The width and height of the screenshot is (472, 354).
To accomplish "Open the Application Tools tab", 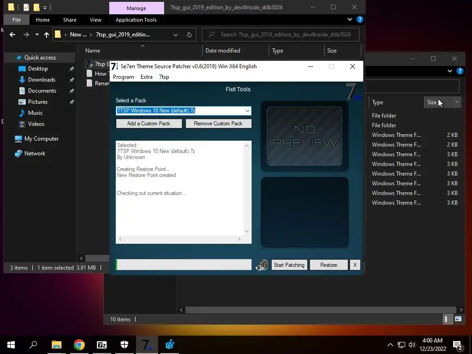I will click(136, 19).
